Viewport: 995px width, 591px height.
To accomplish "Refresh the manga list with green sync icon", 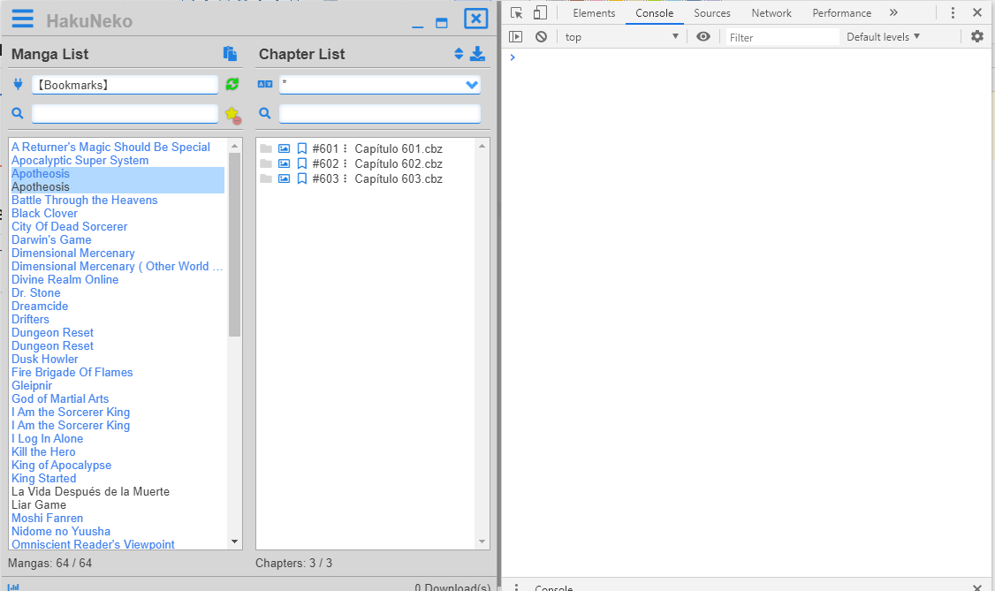I will (232, 84).
